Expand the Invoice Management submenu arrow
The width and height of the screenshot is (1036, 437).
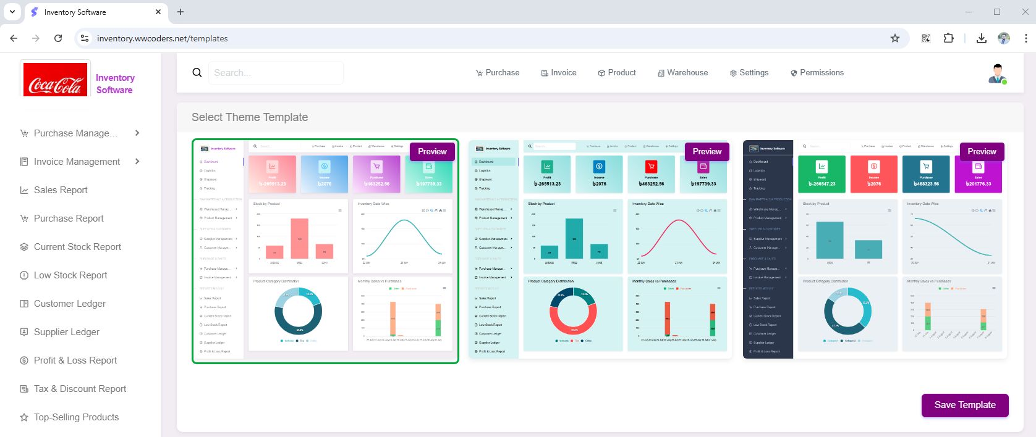pyautogui.click(x=137, y=162)
